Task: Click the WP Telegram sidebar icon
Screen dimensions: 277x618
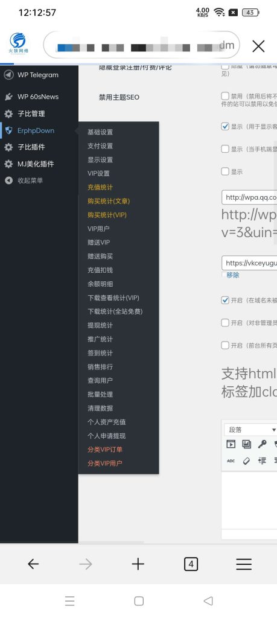Action: 8,75
